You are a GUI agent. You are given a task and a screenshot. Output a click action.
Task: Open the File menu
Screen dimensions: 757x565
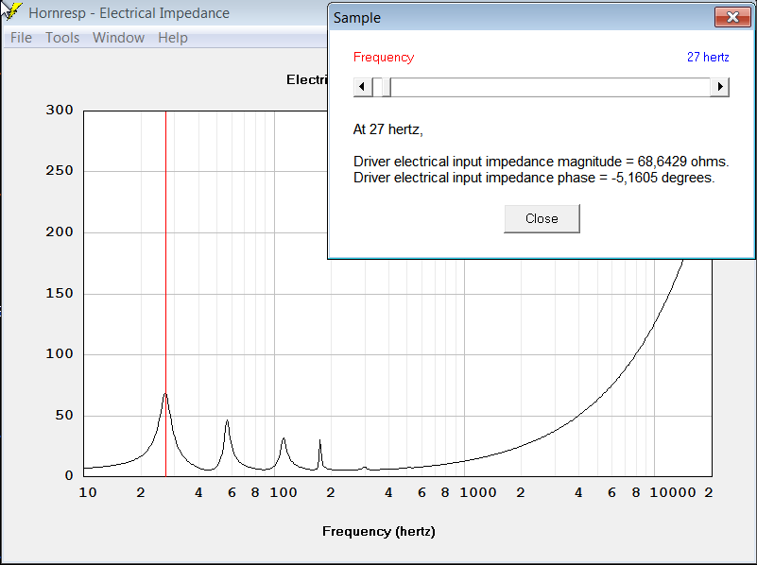21,38
